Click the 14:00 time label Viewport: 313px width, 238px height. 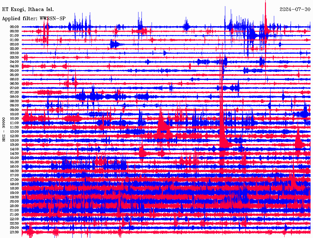(14, 149)
